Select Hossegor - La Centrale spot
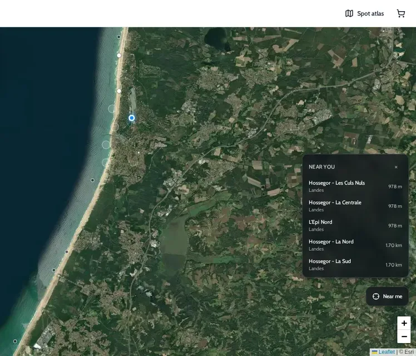The height and width of the screenshot is (356, 416). [x=355, y=206]
